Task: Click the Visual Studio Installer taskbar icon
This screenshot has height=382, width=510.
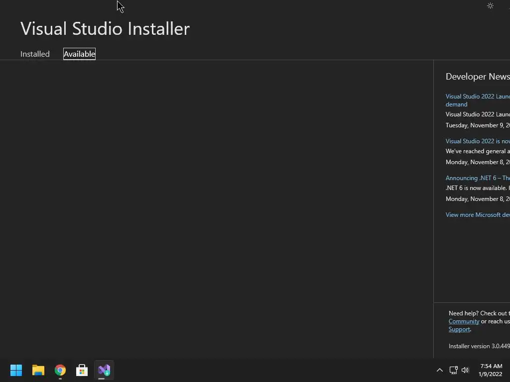Action: pos(104,370)
